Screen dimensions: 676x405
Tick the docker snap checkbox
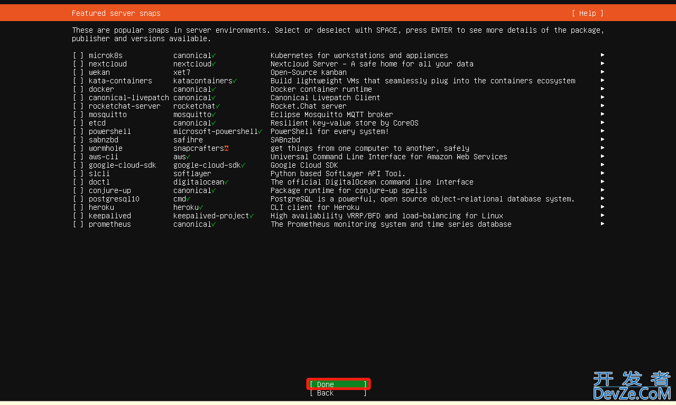[78, 89]
